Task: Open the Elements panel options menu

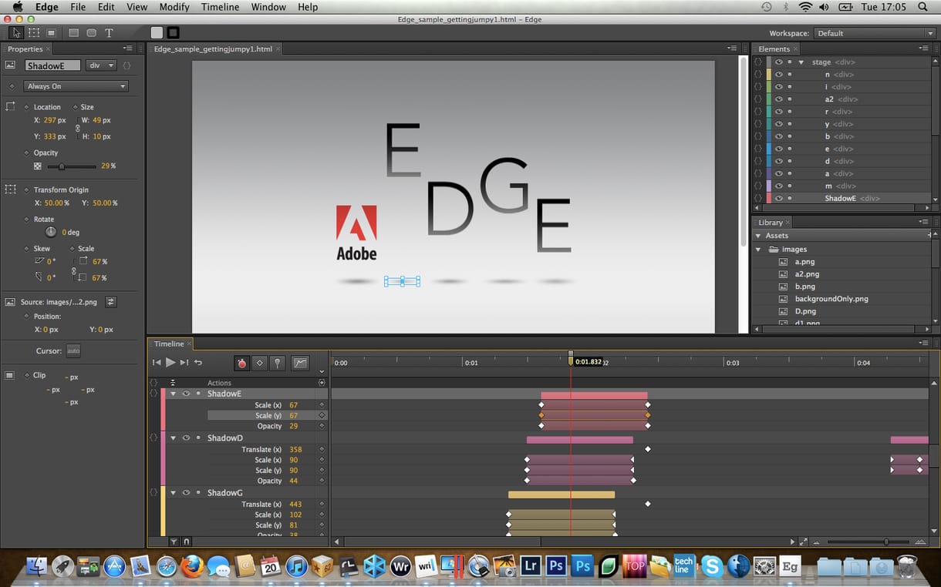Action: tap(924, 49)
